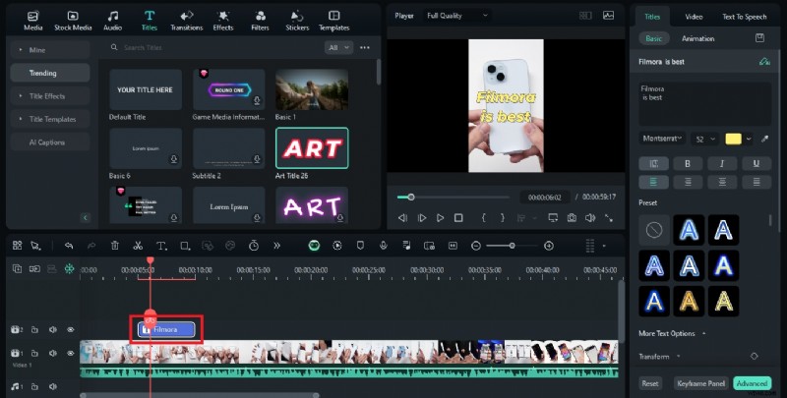Click the undo arrow in timeline toolbar
Screen dimensions: 787x398
(69, 245)
